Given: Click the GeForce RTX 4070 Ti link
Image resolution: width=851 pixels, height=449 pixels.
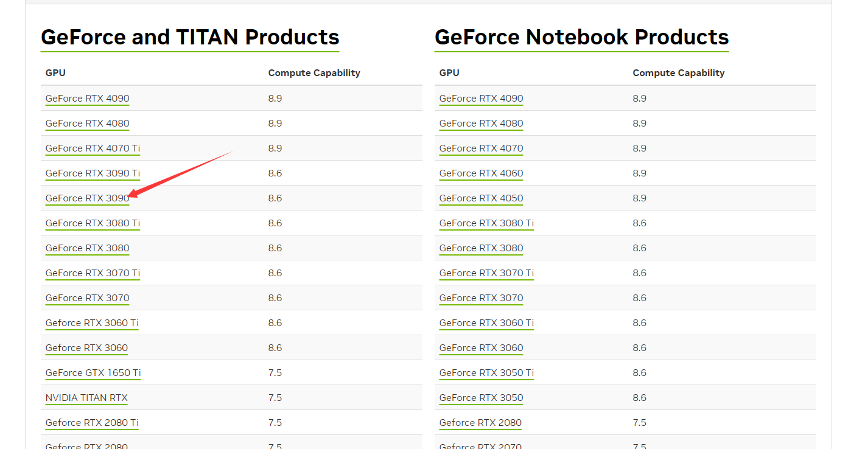Looking at the screenshot, I should pos(93,148).
